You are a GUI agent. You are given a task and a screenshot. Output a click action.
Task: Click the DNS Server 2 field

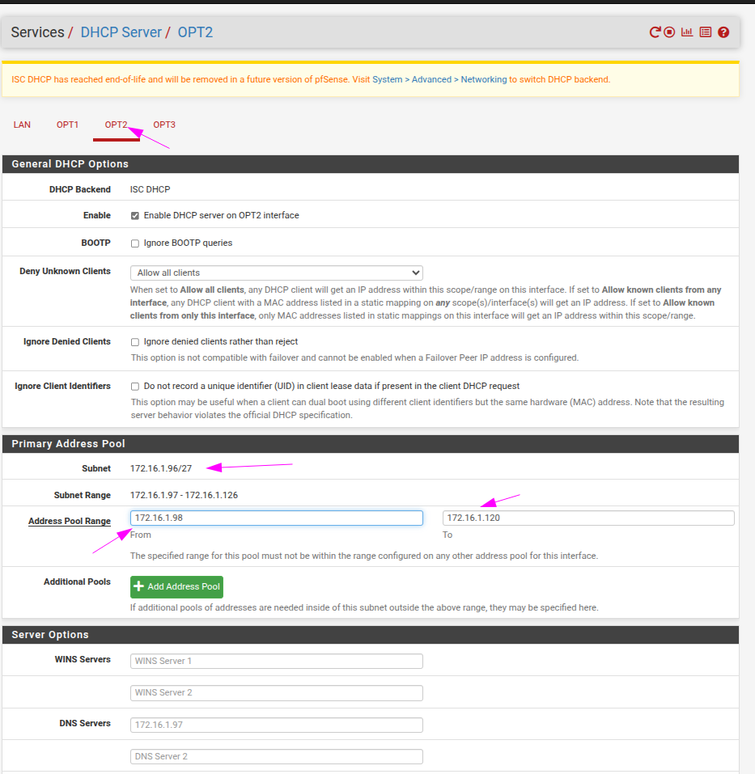(276, 756)
